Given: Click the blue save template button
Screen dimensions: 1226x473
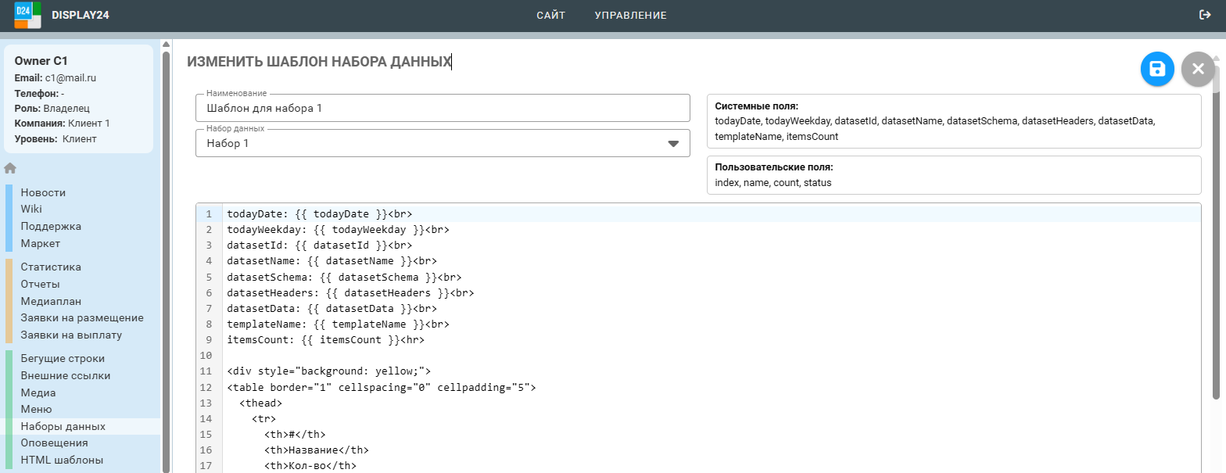Looking at the screenshot, I should [x=1157, y=70].
